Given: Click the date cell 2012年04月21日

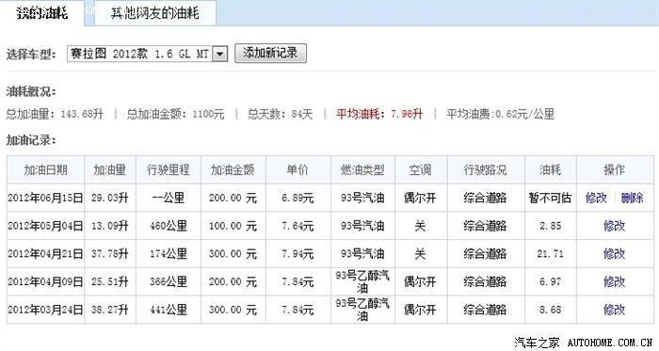Looking at the screenshot, I should pyautogui.click(x=45, y=253).
